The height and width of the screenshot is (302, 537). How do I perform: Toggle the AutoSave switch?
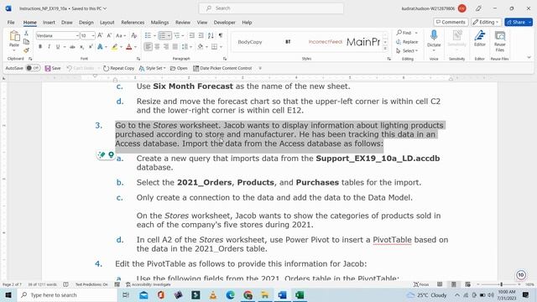click(33, 68)
